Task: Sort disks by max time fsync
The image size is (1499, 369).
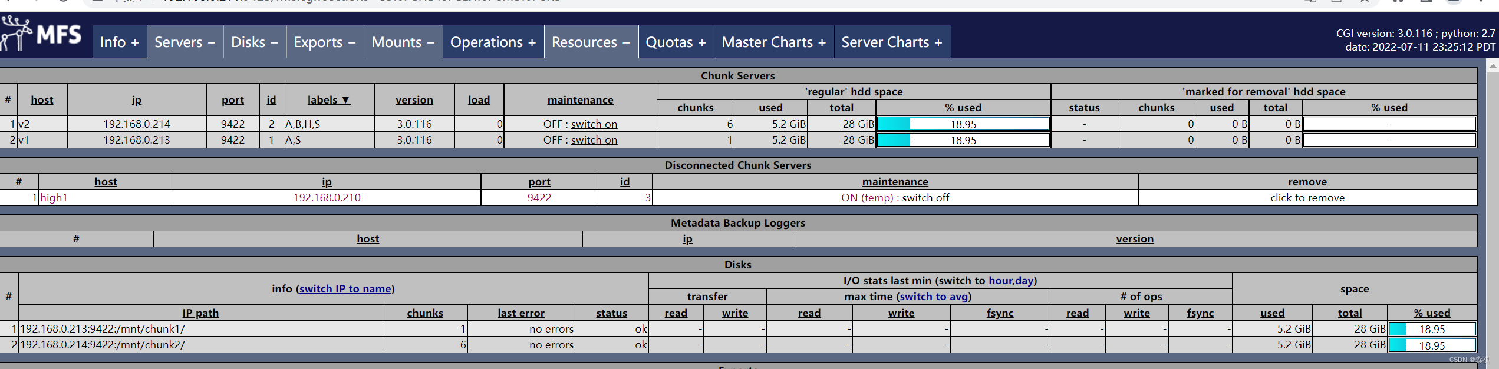Action: pos(1000,313)
